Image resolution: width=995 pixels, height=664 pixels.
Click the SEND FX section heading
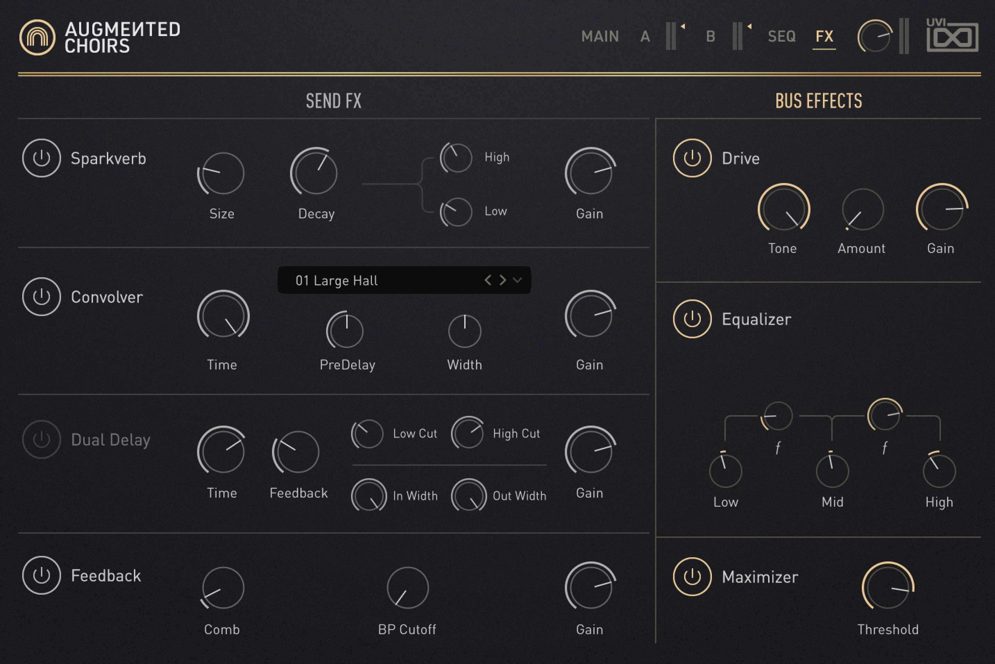(334, 101)
